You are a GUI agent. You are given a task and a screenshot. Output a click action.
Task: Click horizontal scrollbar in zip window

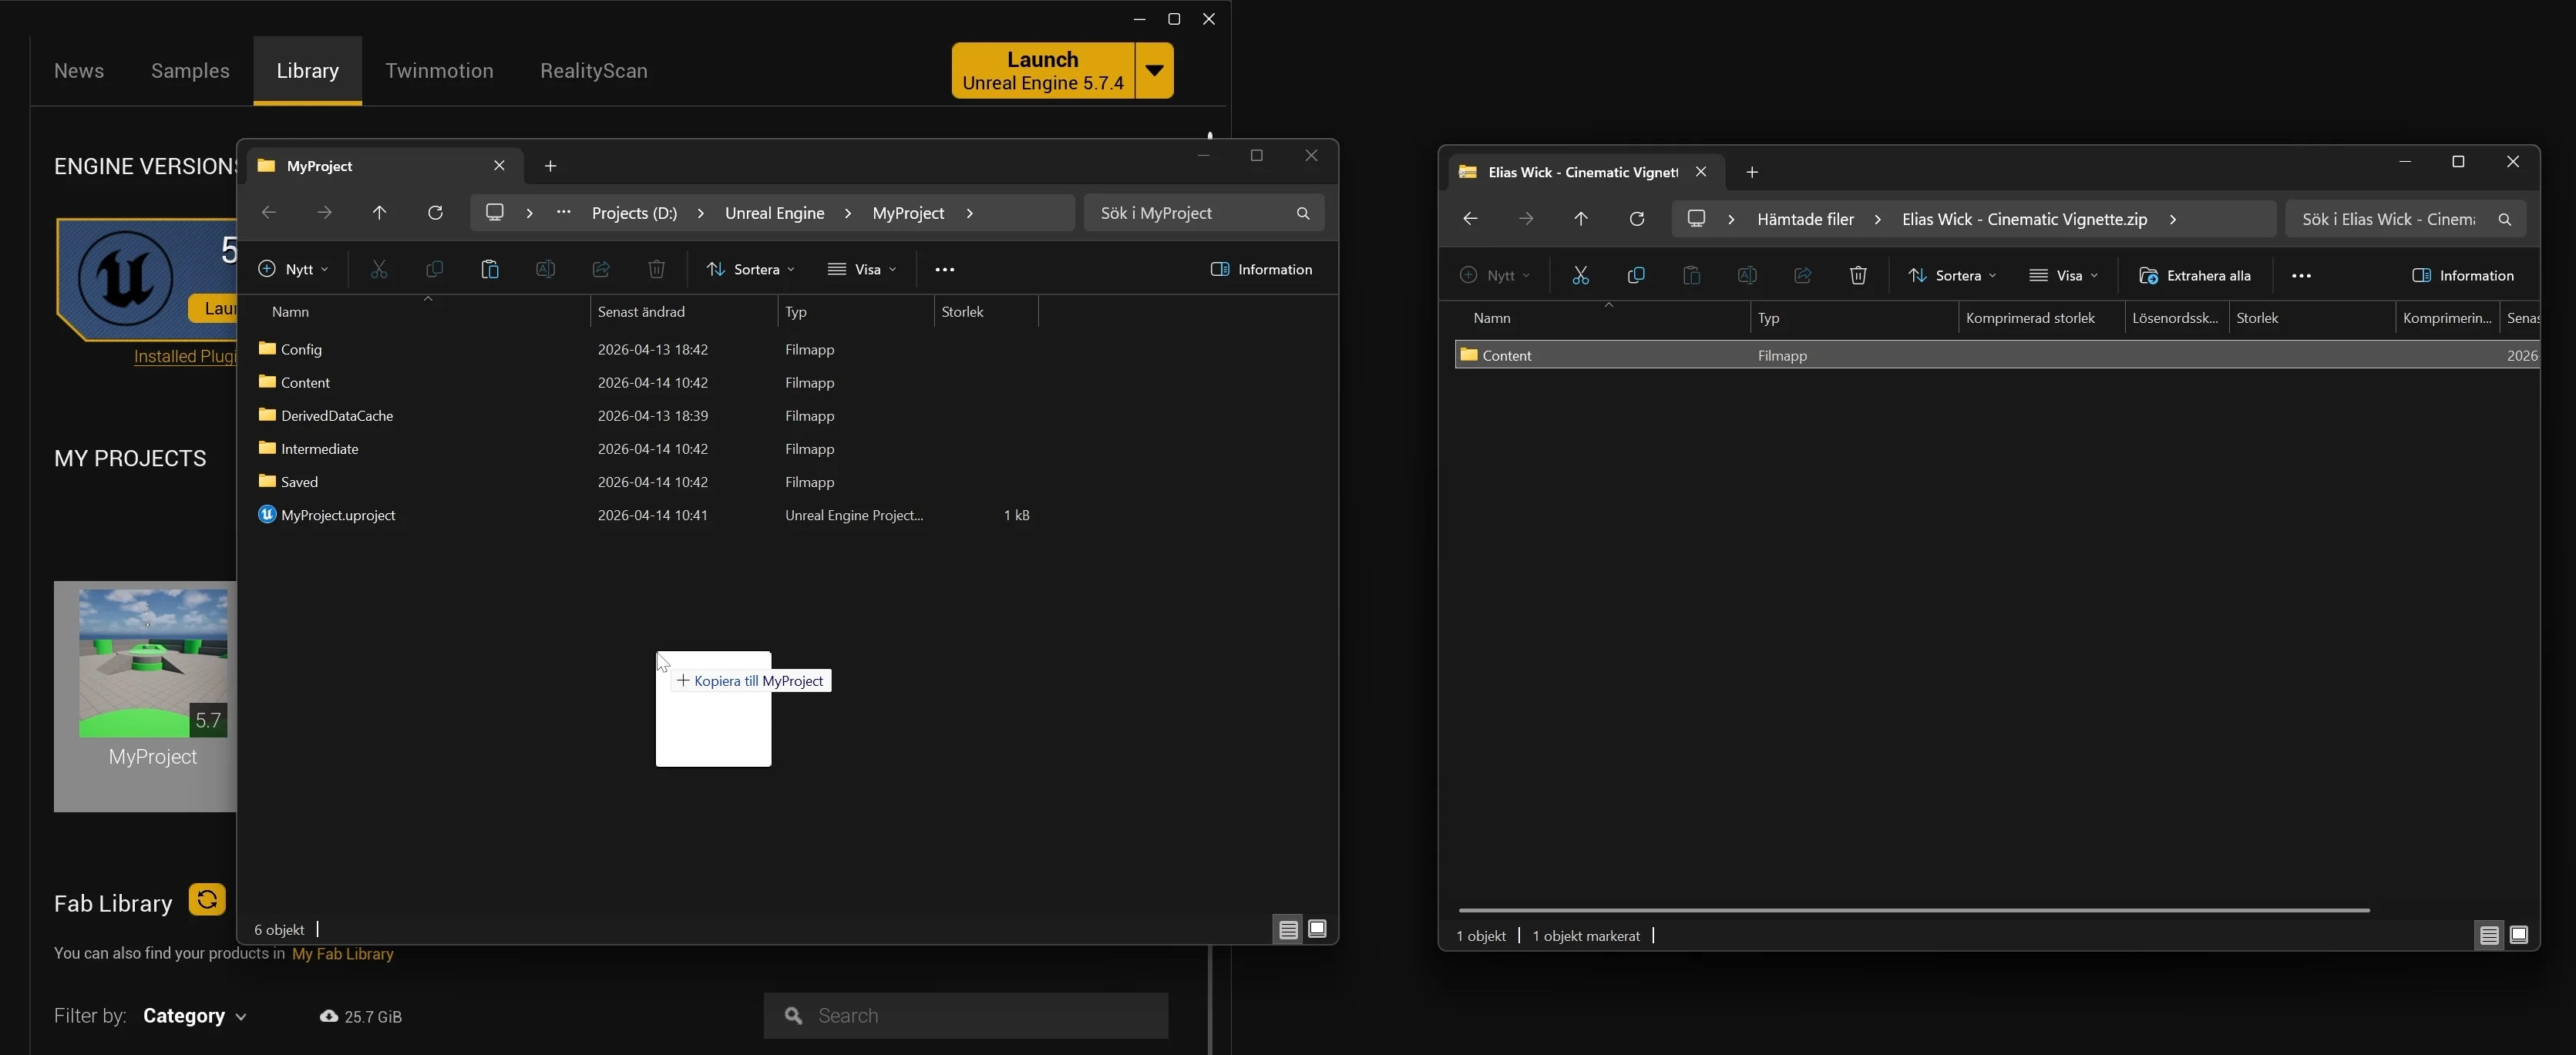pos(1914,910)
